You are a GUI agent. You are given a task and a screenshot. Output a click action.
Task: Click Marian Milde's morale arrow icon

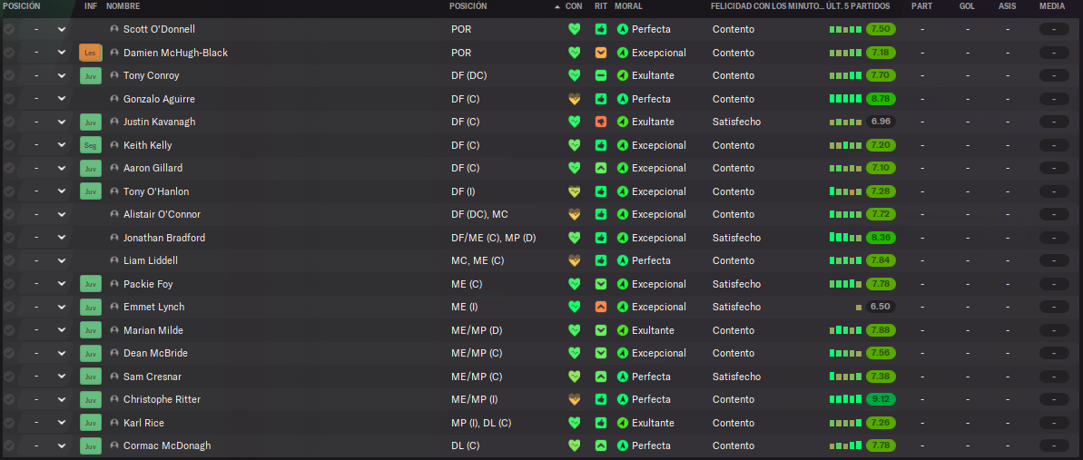coord(623,330)
